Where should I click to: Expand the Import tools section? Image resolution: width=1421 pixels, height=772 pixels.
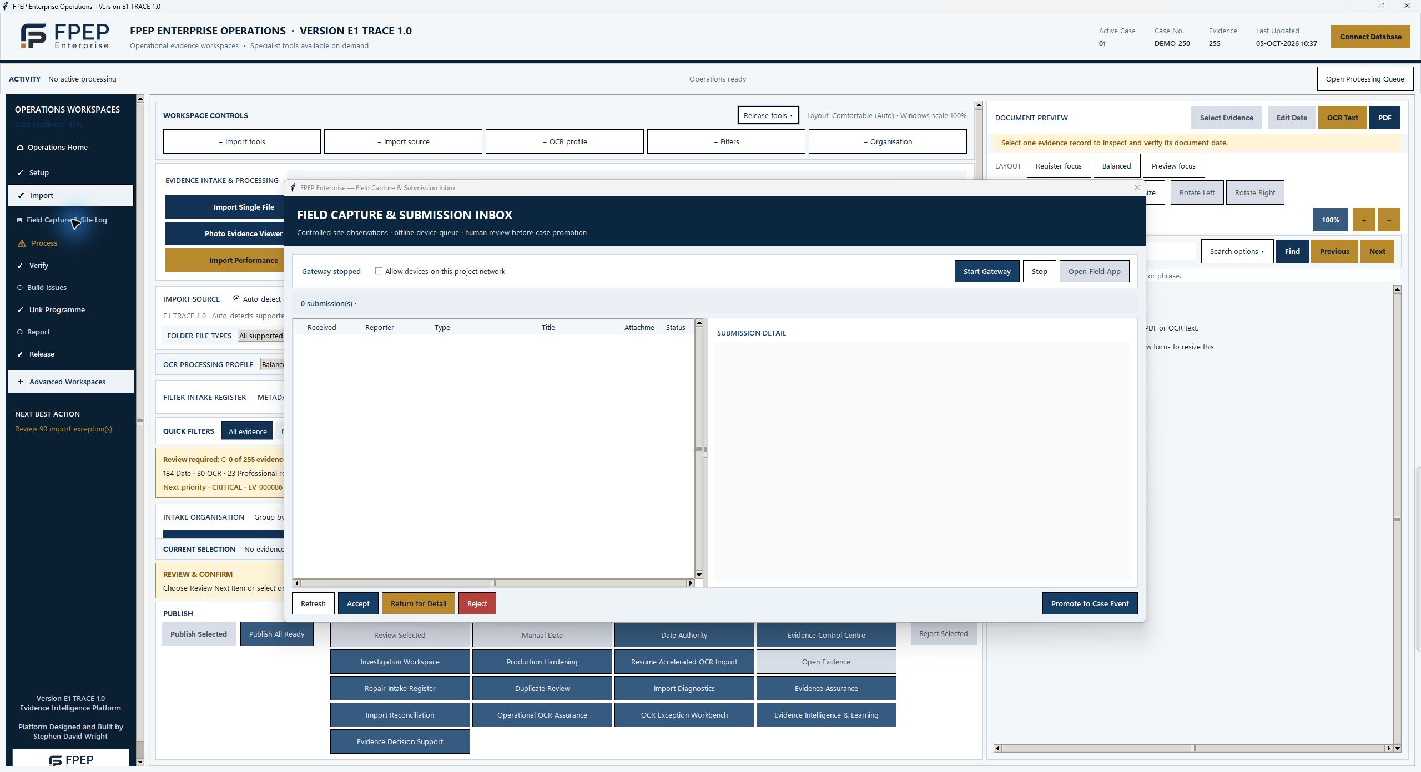(x=241, y=141)
